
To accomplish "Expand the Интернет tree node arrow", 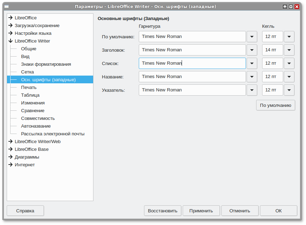I will coord(11,165).
